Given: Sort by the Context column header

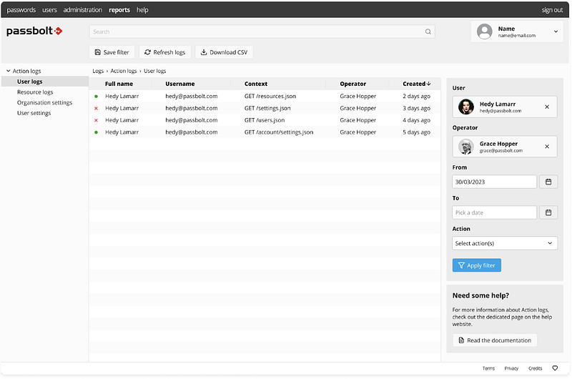Looking at the screenshot, I should point(256,84).
